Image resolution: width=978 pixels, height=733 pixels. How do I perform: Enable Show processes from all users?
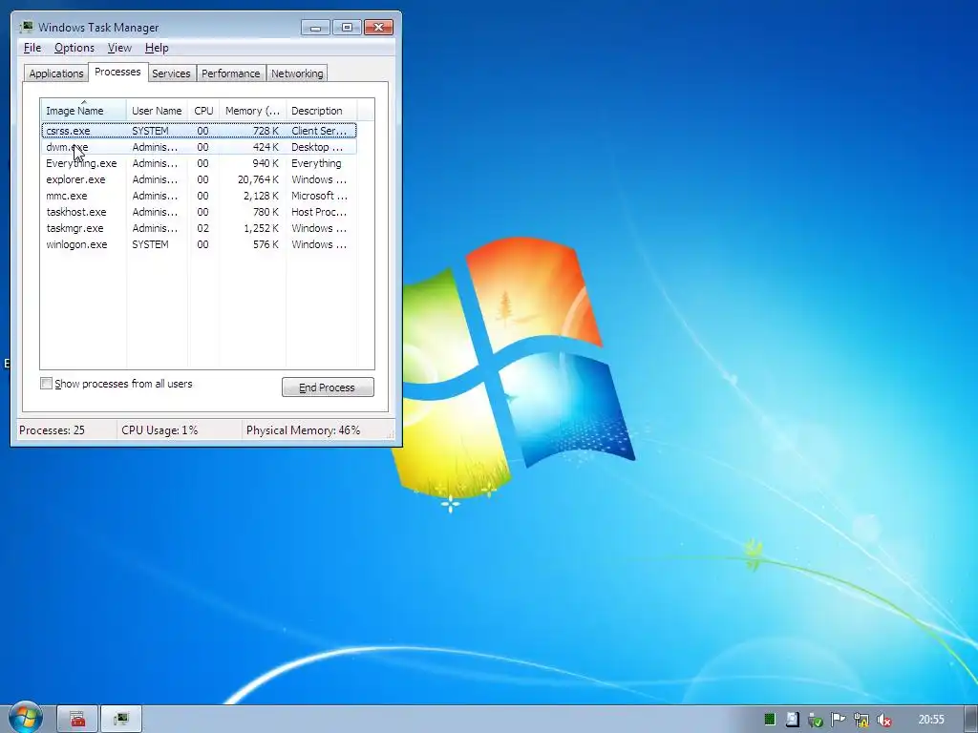(46, 384)
